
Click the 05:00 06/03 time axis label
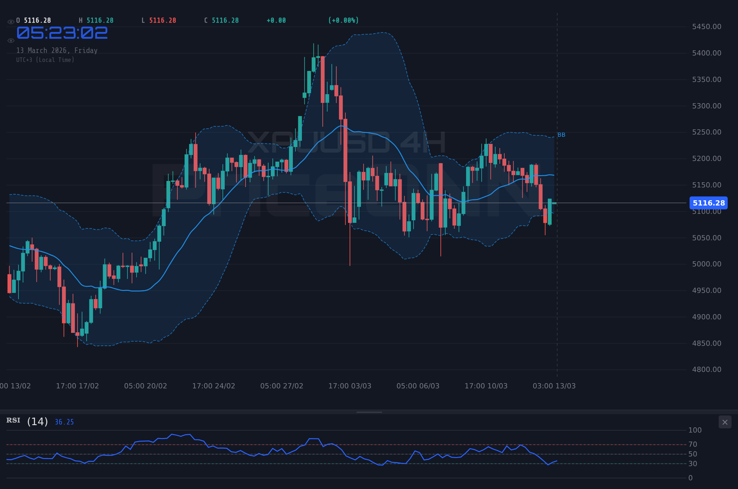[x=418, y=386]
